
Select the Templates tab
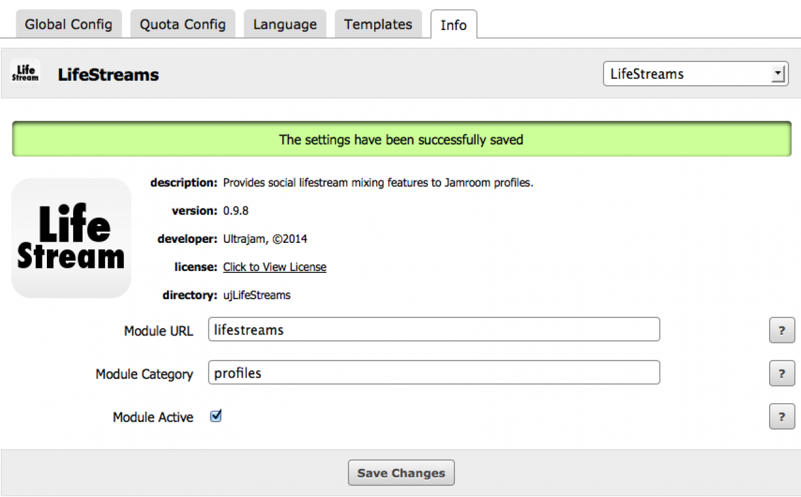point(378,24)
